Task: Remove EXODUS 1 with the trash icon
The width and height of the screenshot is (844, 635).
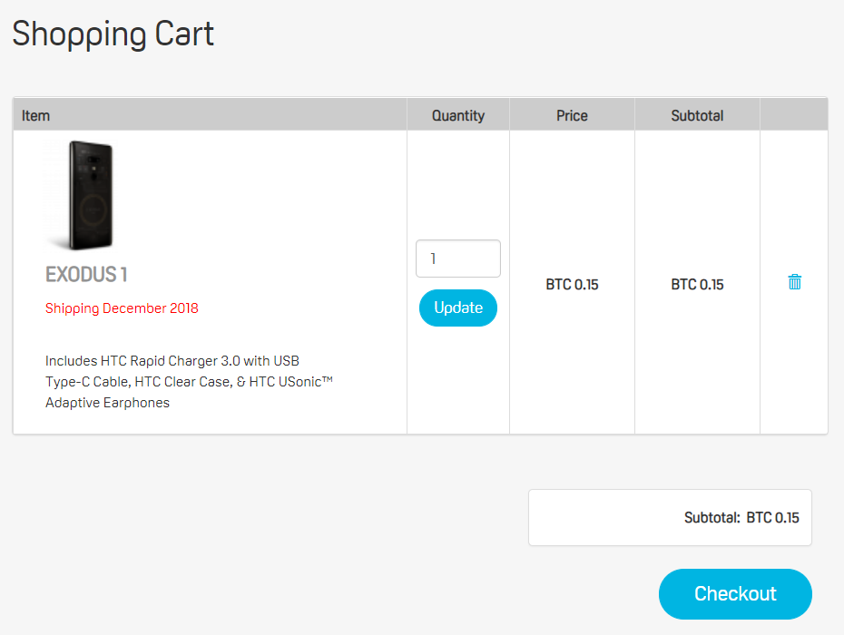Action: click(x=794, y=282)
